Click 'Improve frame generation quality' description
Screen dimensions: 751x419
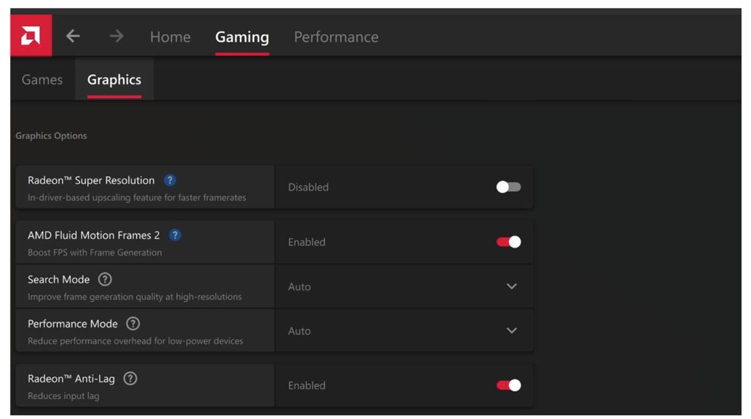[x=134, y=296]
